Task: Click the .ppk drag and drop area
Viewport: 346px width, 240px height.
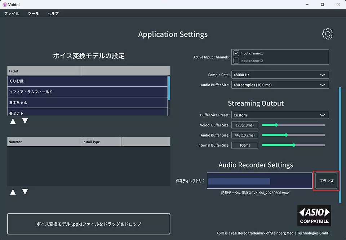Action: (89, 224)
